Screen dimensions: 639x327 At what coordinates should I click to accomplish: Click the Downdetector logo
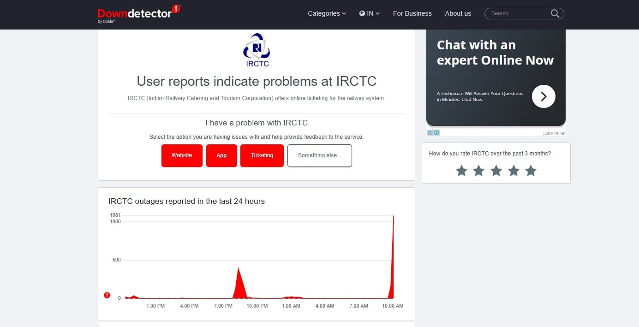point(139,14)
